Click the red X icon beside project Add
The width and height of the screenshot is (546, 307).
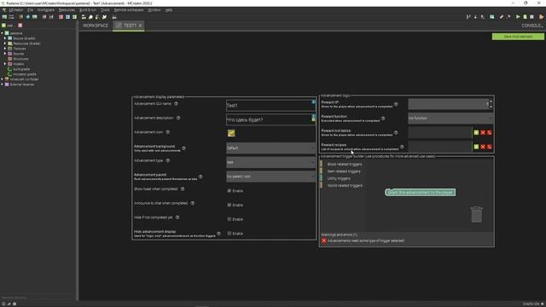[20, 26]
